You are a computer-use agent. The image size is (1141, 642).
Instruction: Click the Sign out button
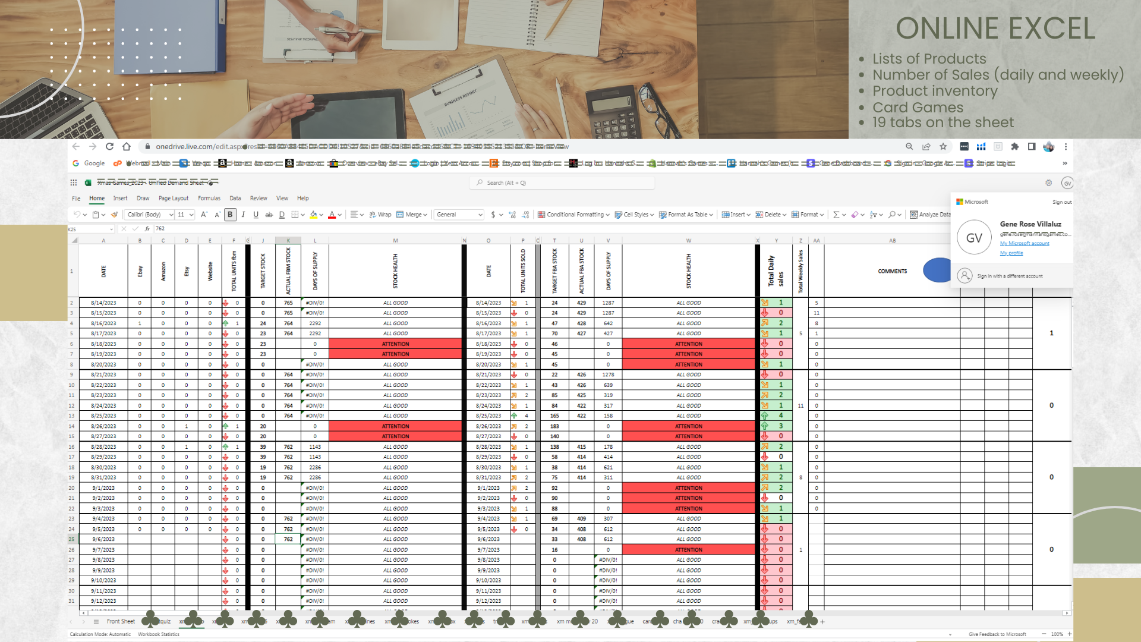[1062, 202]
